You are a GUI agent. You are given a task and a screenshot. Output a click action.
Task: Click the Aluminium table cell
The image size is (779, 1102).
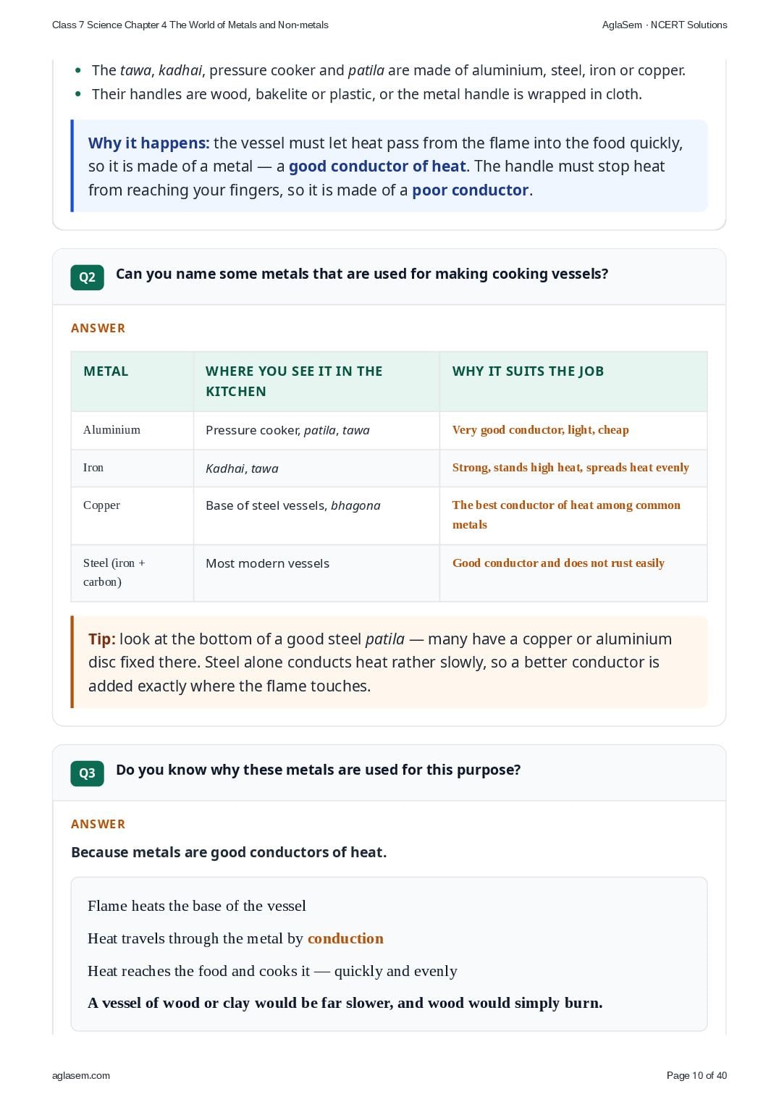click(132, 430)
